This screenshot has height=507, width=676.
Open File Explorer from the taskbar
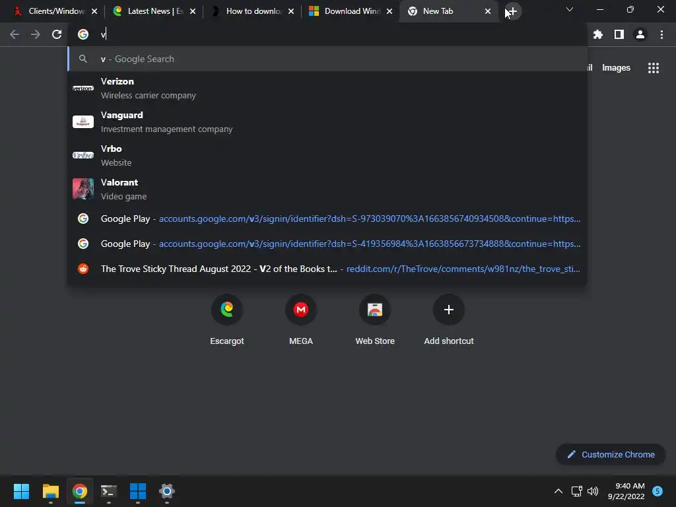pos(50,491)
